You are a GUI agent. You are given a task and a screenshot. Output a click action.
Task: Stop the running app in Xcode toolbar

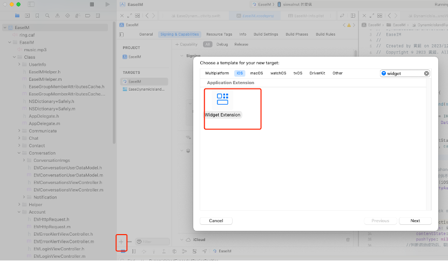(x=92, y=4)
